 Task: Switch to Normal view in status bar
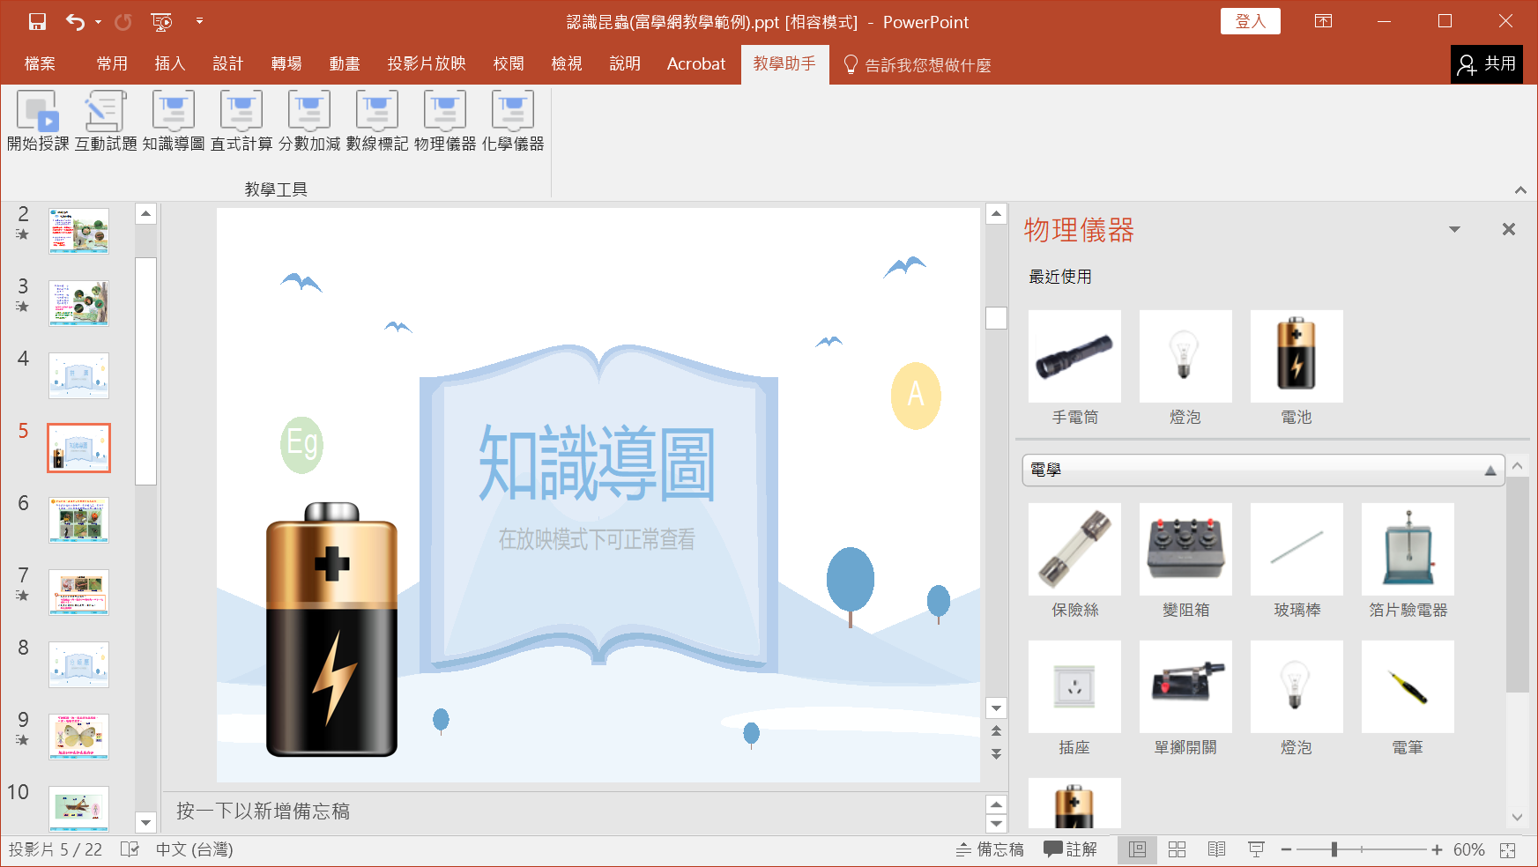click(1137, 849)
